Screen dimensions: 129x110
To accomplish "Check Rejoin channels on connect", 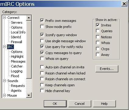I will click(42, 79).
